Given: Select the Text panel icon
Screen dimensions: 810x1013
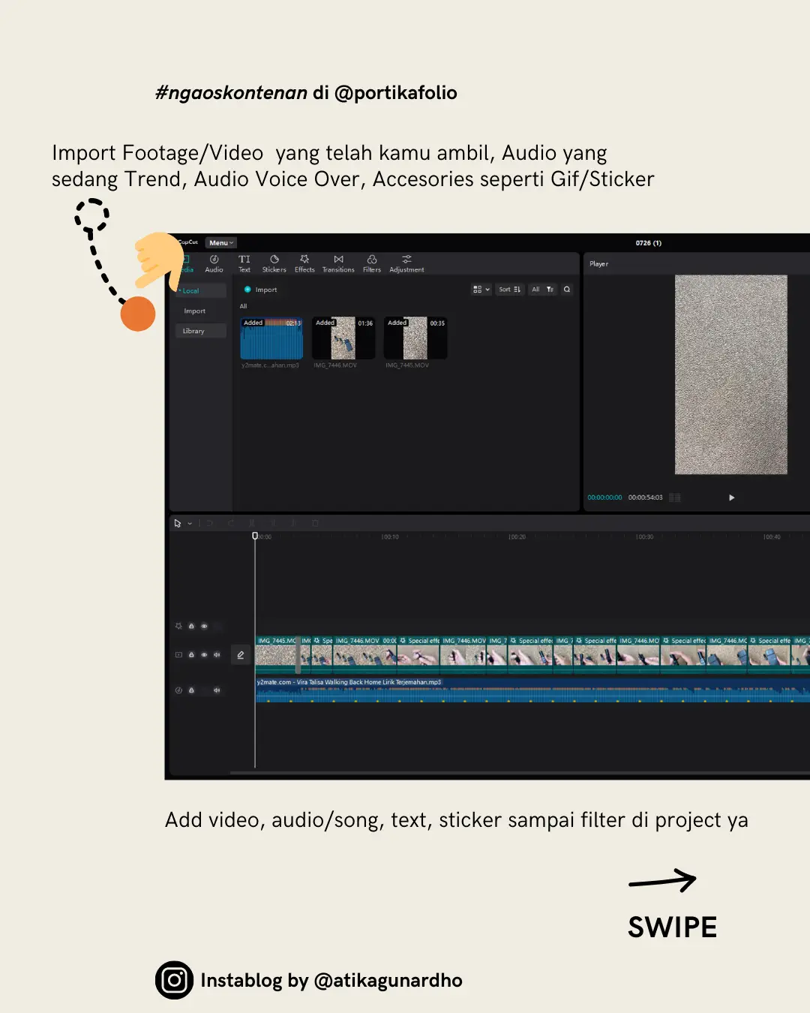Looking at the screenshot, I should 244,264.
